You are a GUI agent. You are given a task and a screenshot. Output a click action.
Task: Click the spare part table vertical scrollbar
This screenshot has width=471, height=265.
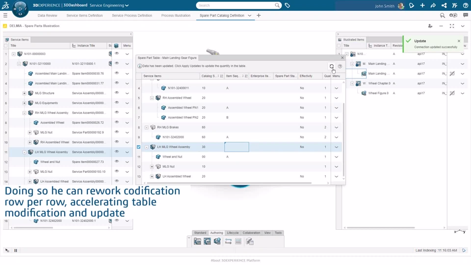pyautogui.click(x=343, y=140)
